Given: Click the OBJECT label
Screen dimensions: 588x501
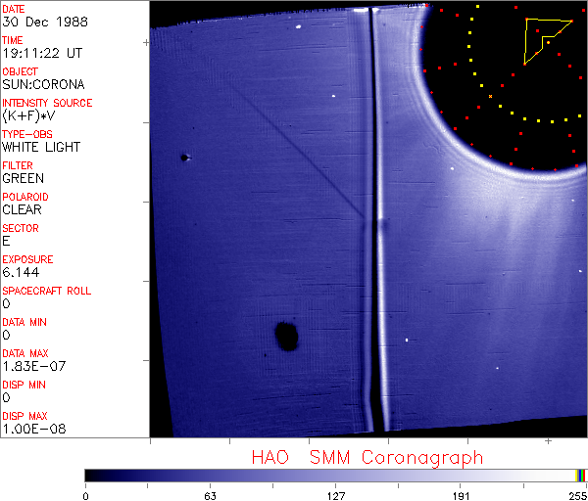Looking at the screenshot, I should [20, 71].
